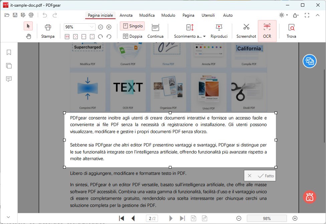Open the bookmarks panel
326x224 pixels.
(x=9, y=52)
